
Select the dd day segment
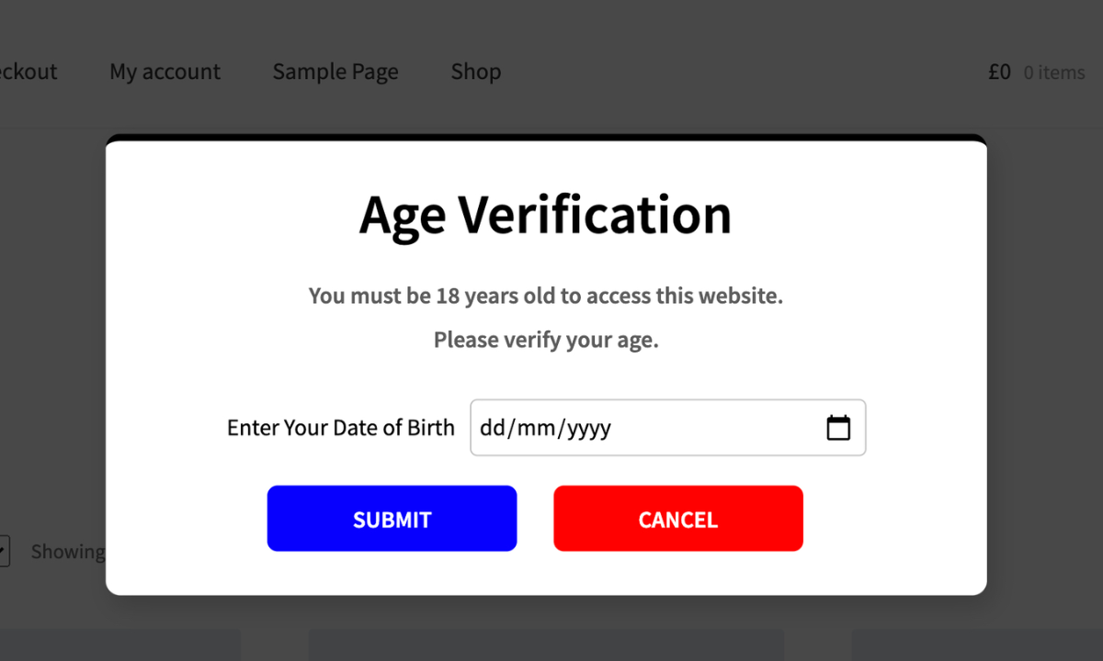point(492,428)
